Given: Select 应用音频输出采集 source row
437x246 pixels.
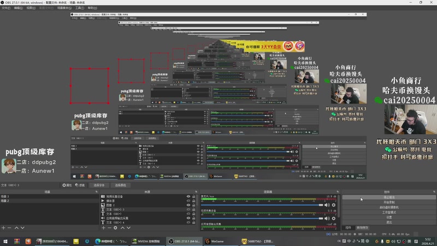Looking at the screenshot, I should (x=149, y=218).
